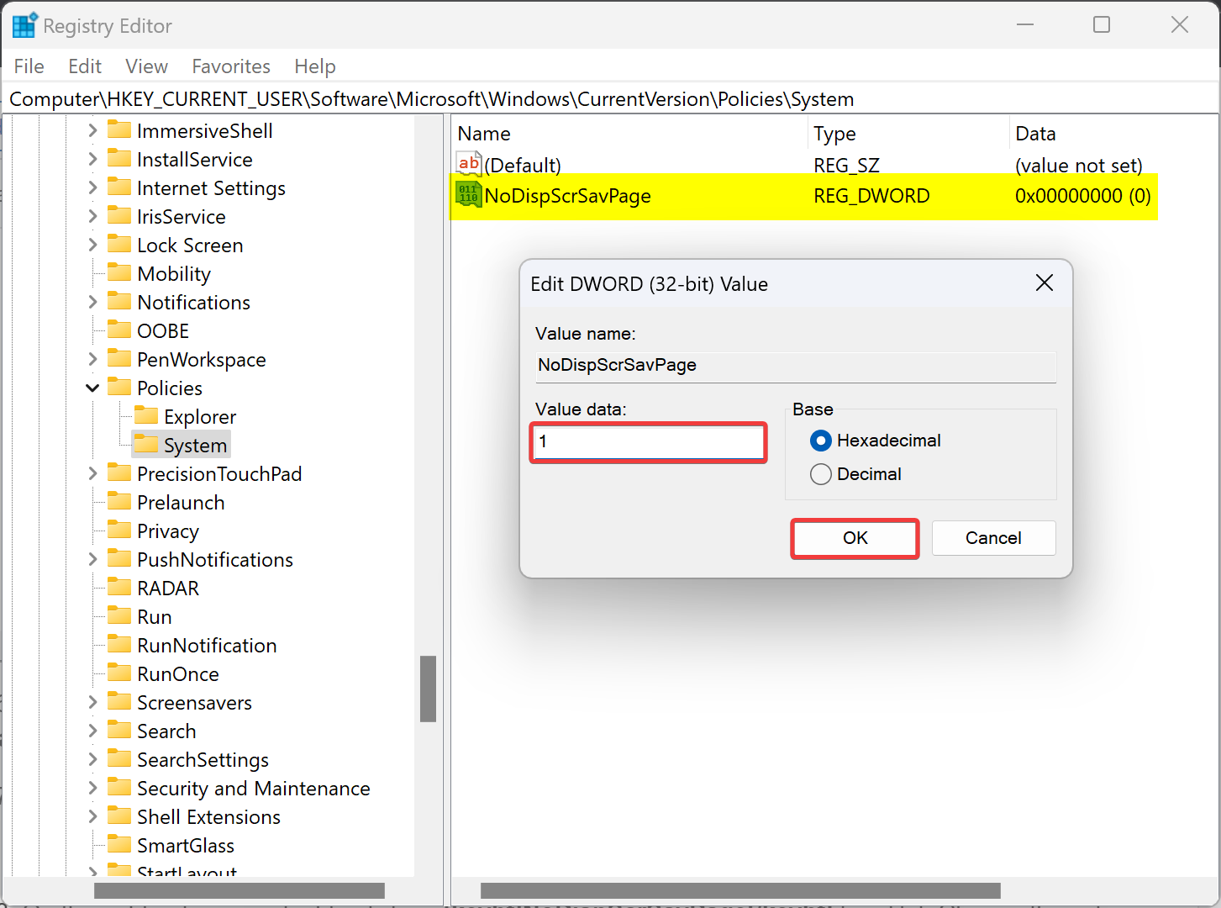Select the ImmersiveShell folder icon

[120, 129]
